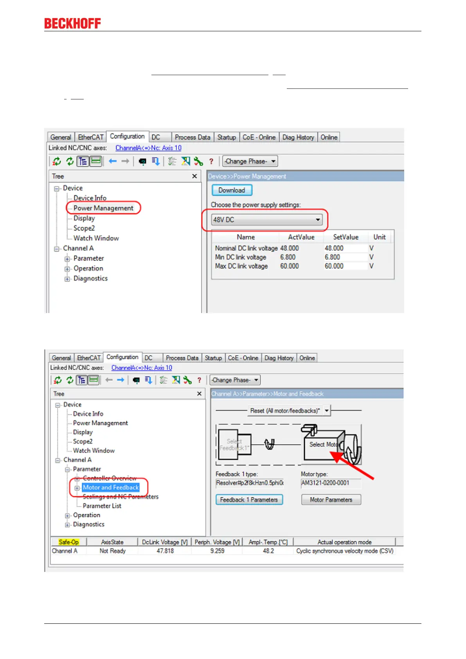Open the 48V DC power supply dropdown
The height and width of the screenshot is (659, 466).
(x=267, y=220)
